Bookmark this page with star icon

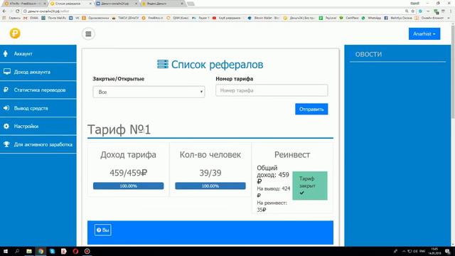tap(412, 11)
